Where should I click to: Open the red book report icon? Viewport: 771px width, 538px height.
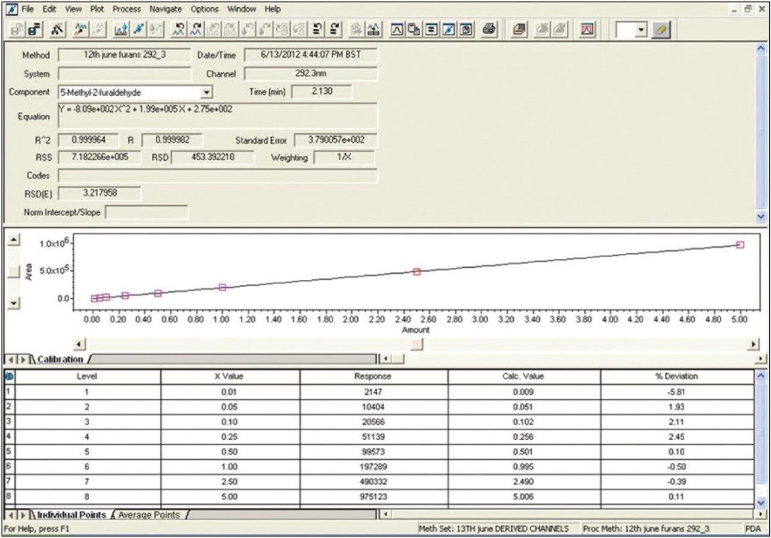(x=519, y=27)
